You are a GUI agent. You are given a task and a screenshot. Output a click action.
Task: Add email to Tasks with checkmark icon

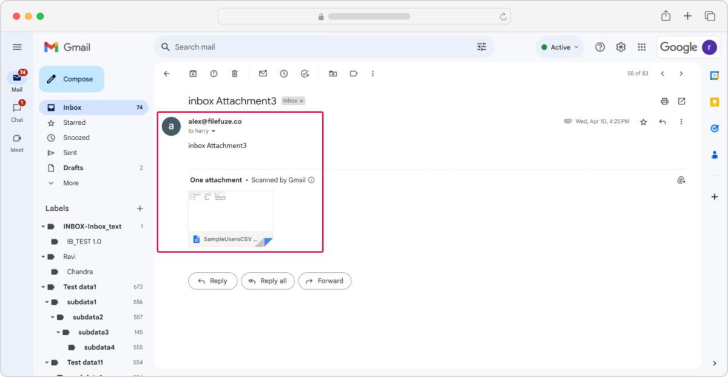pyautogui.click(x=305, y=73)
